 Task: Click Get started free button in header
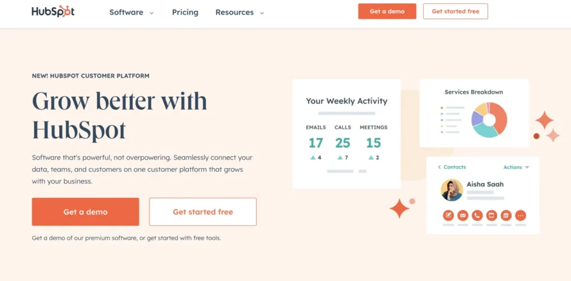(x=455, y=11)
